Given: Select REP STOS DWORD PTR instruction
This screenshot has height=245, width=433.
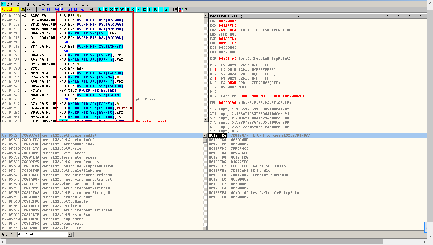Looking at the screenshot, I should point(89,91).
